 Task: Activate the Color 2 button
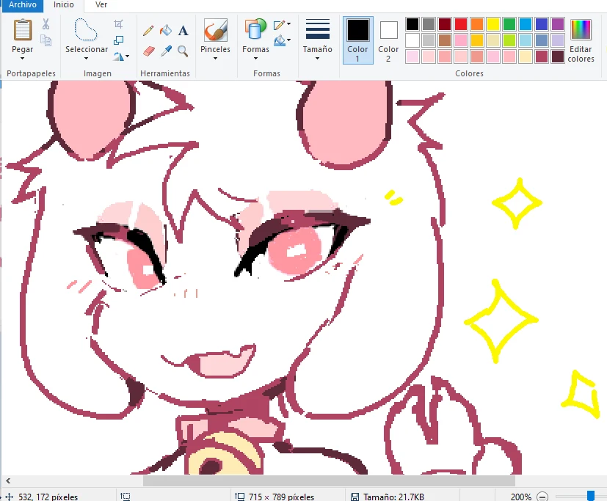pos(388,40)
